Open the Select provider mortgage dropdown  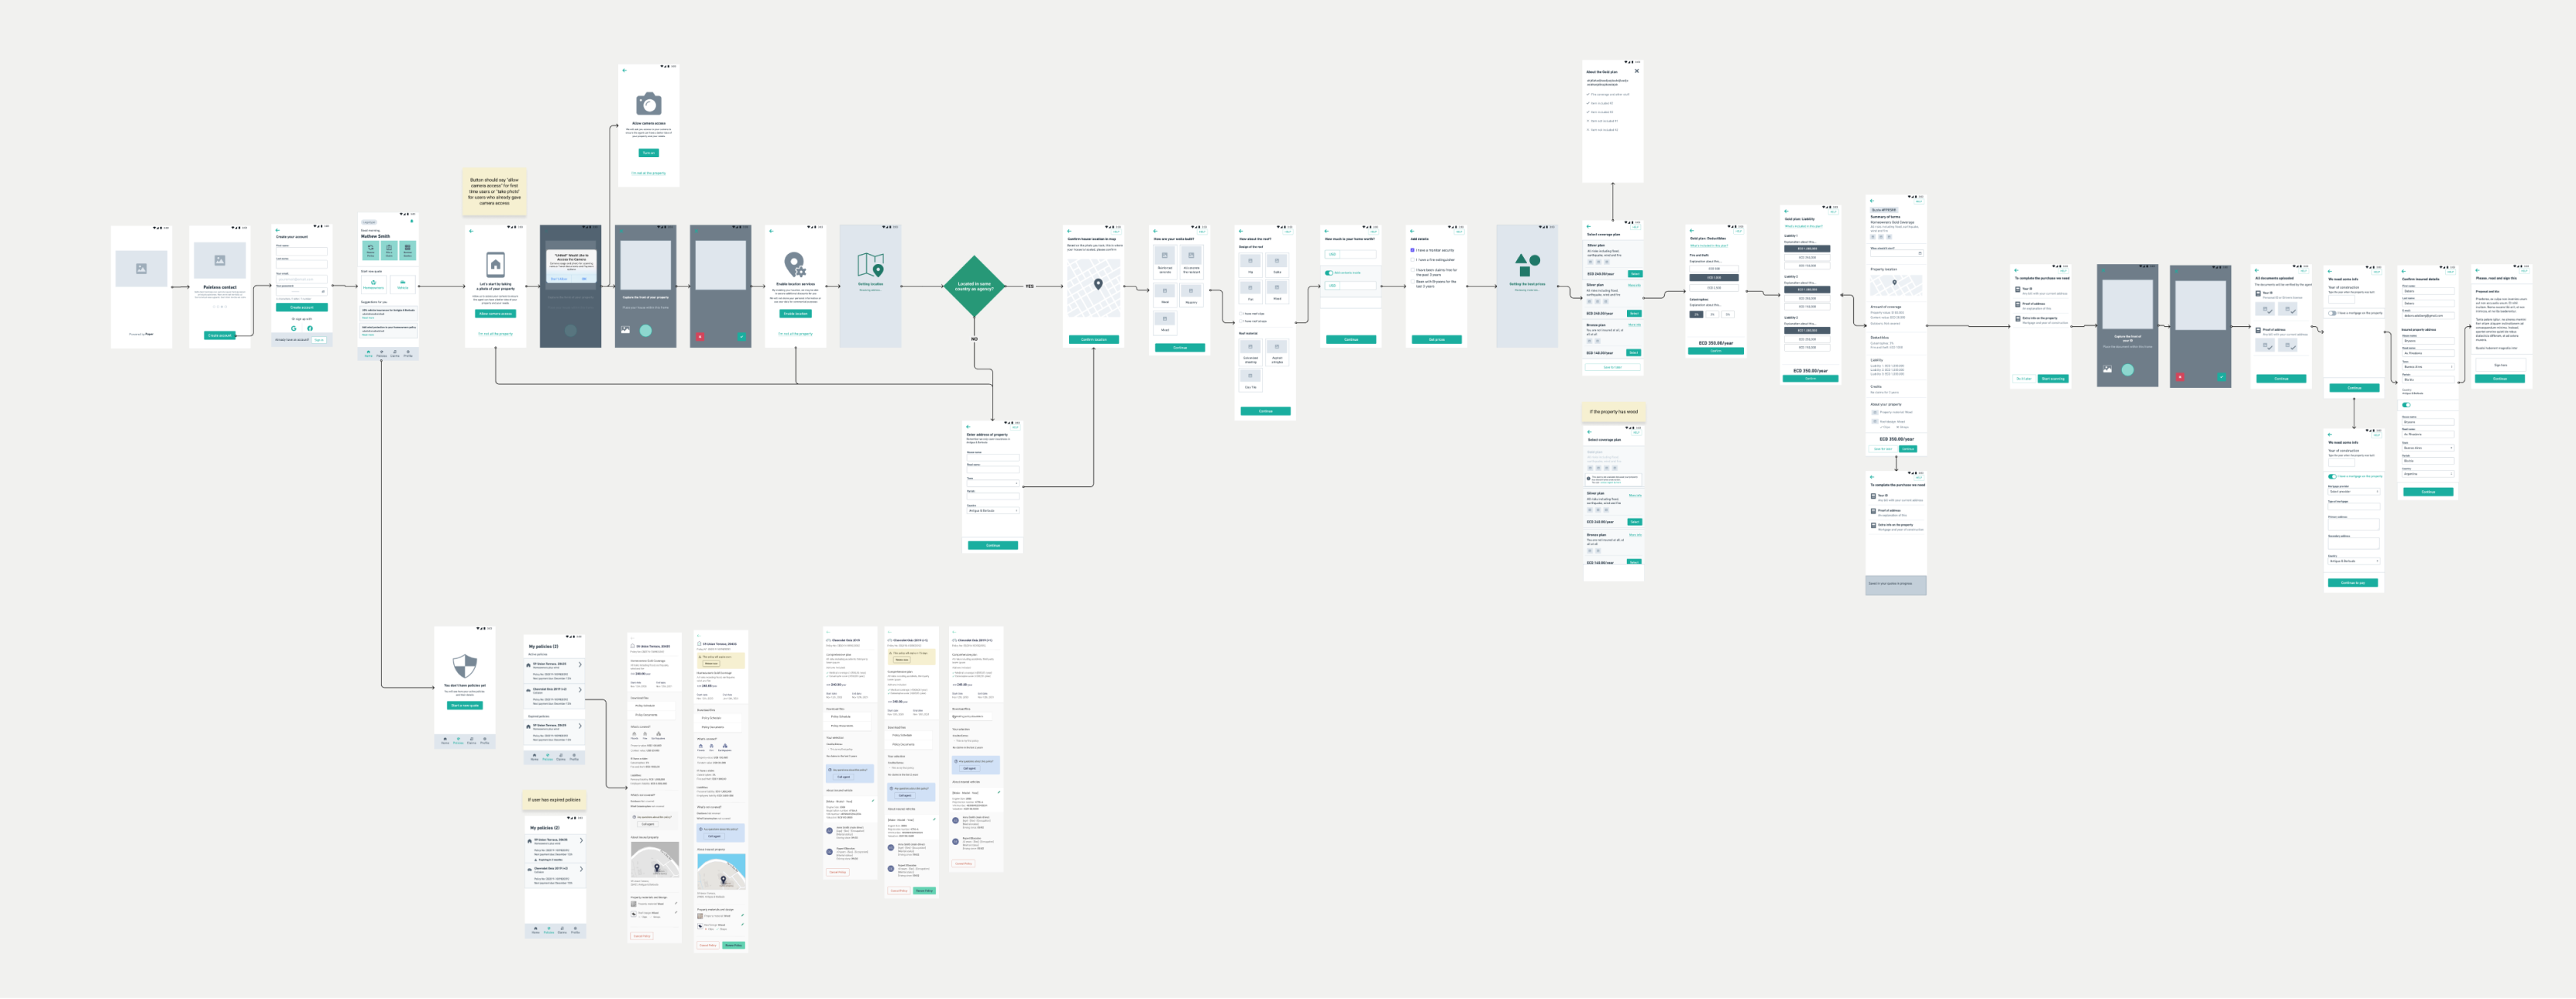click(x=2354, y=492)
